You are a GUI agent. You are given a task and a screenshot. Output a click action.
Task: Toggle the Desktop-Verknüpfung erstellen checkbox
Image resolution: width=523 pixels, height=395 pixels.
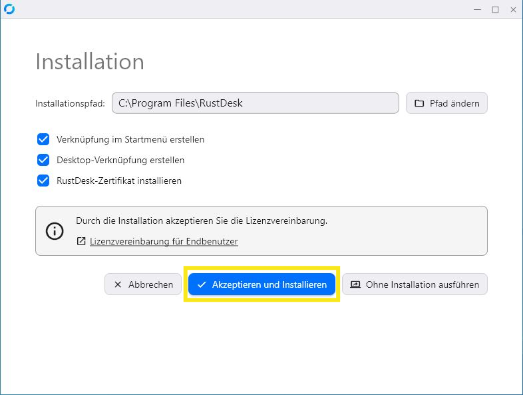[x=43, y=160]
